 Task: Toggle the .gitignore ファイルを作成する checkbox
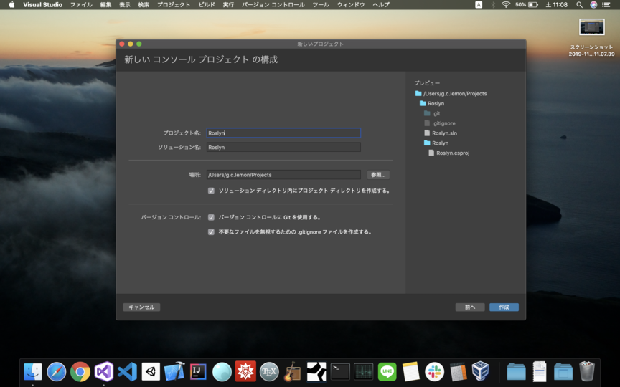[211, 232]
